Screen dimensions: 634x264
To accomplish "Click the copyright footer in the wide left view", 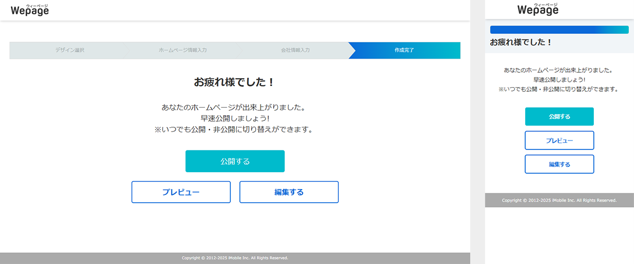I will pyautogui.click(x=235, y=258).
